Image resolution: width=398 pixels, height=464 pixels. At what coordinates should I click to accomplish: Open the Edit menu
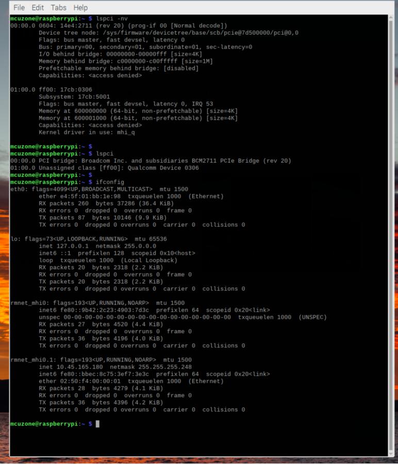(38, 7)
